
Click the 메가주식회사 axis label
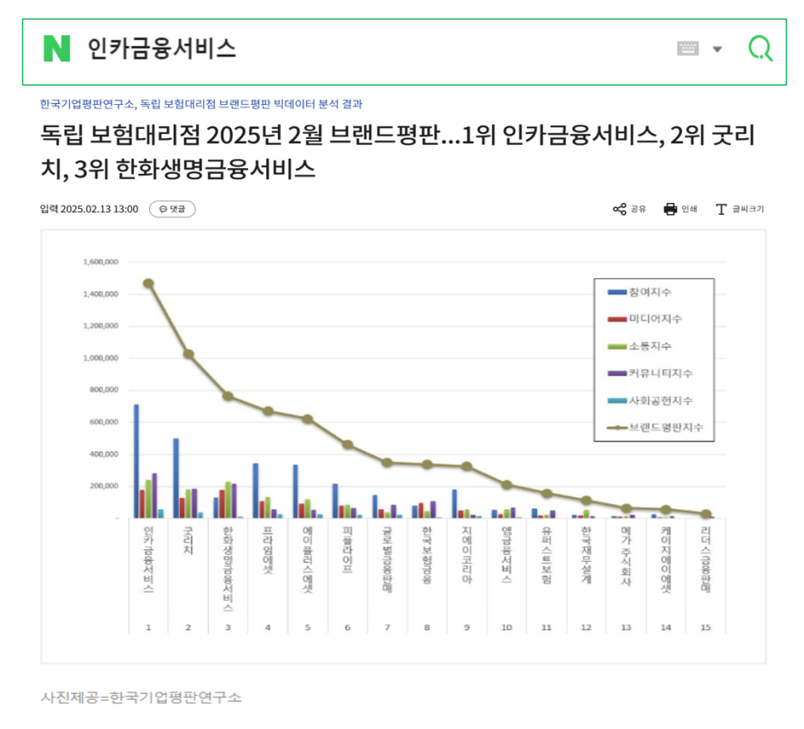(626, 556)
